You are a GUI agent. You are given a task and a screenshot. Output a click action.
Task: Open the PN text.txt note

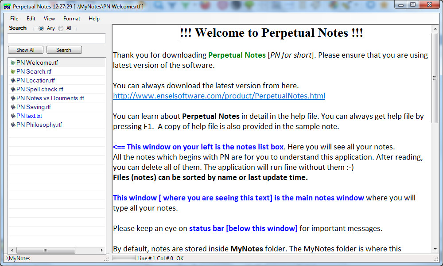pos(29,116)
